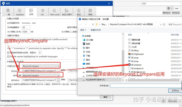Select 此电脑 in navigation tree
The width and height of the screenshot is (182, 107).
[x=86, y=36]
